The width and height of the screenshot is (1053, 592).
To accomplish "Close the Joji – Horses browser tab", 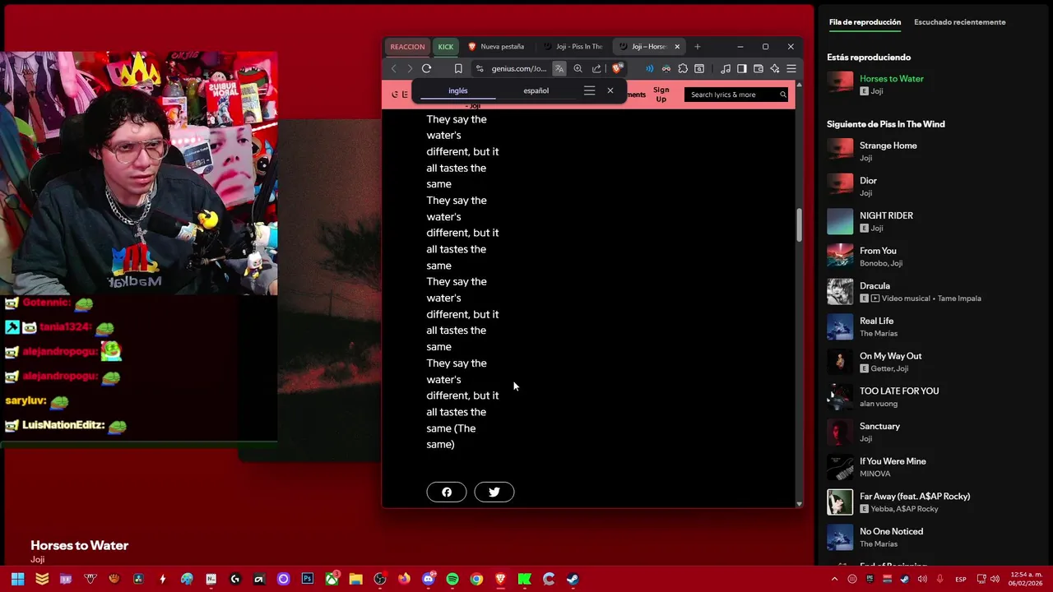I will point(677,47).
